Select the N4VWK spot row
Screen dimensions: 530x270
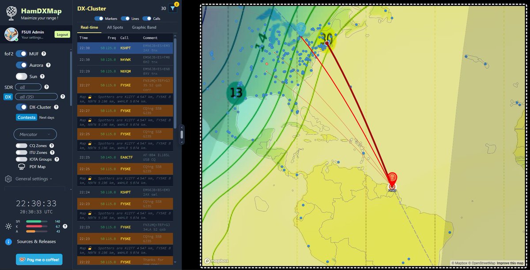pyautogui.click(x=125, y=60)
